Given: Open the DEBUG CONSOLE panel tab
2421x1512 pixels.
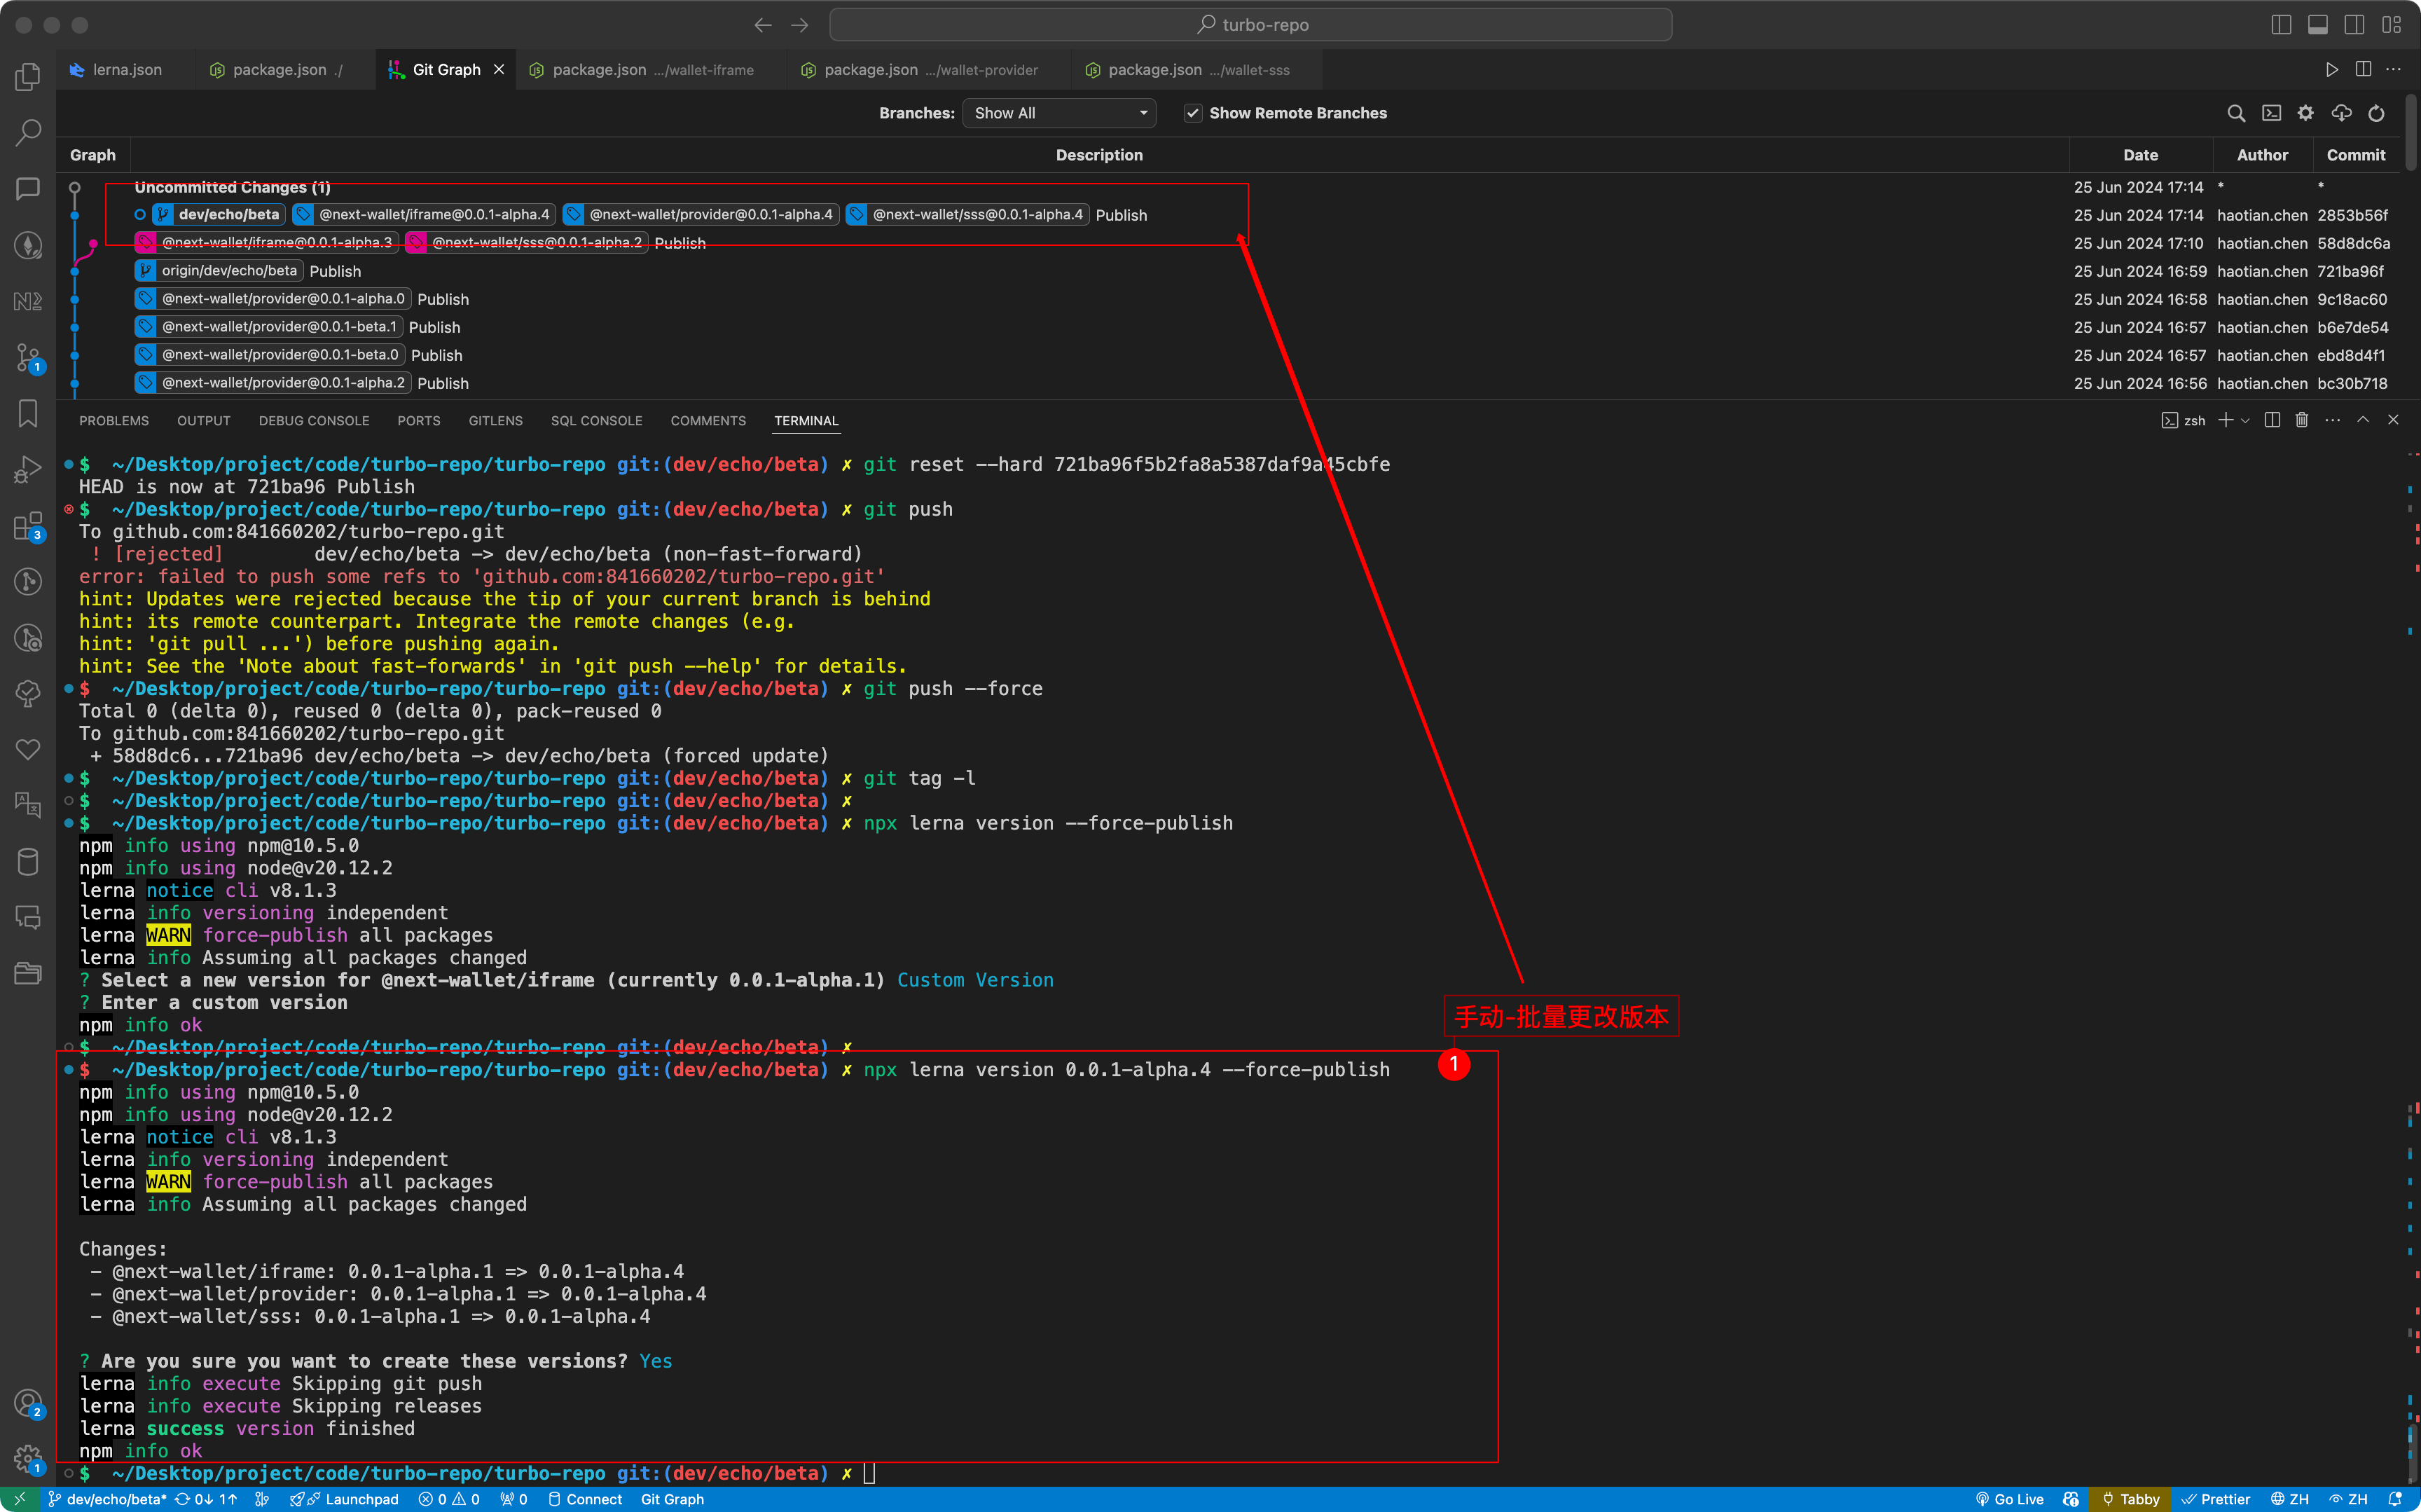Looking at the screenshot, I should (314, 421).
